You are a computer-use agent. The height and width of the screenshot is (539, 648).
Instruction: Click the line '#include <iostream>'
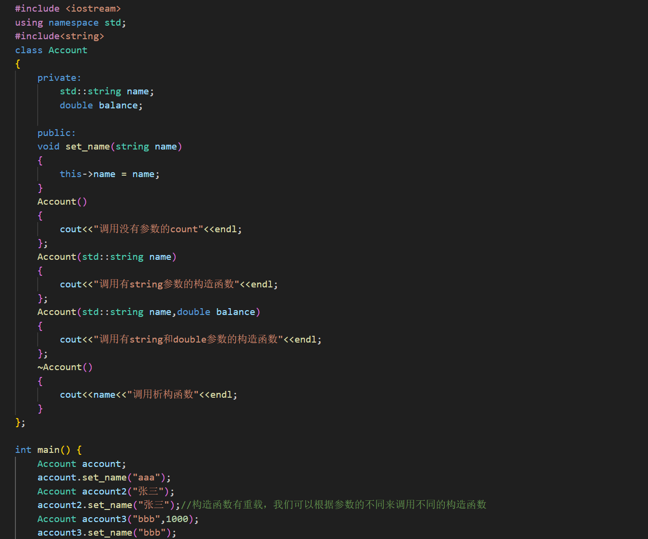click(68, 9)
